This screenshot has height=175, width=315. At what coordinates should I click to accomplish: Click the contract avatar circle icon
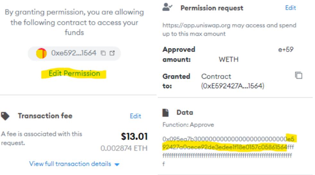pos(42,53)
